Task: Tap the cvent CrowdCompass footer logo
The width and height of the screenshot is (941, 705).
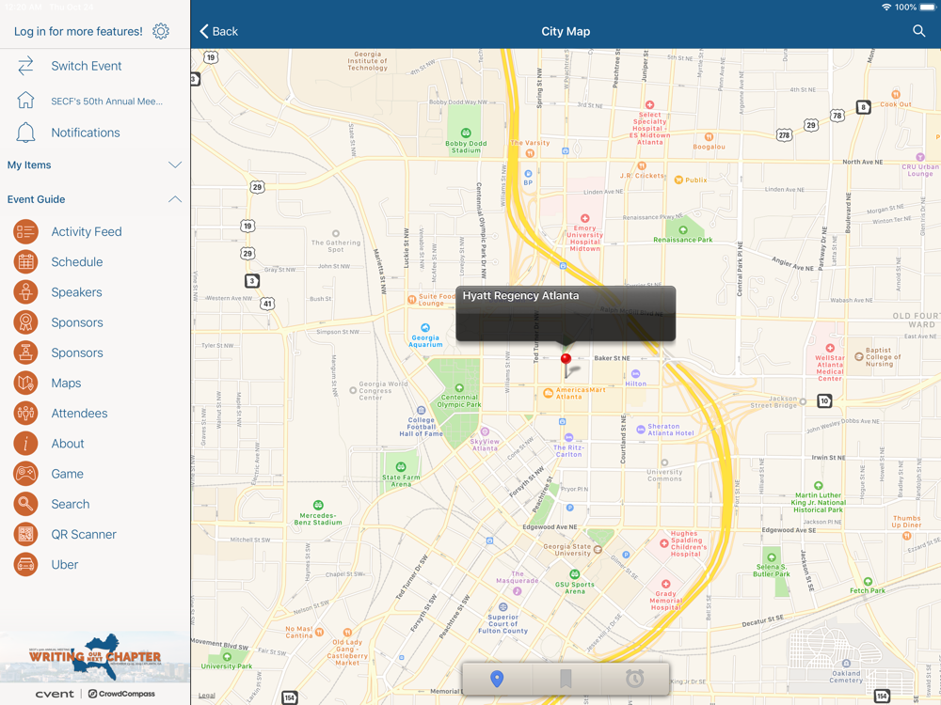Action: 95,694
